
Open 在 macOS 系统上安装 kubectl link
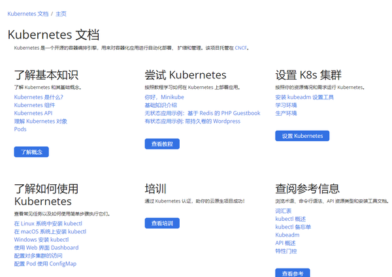pyautogui.click(x=50, y=231)
